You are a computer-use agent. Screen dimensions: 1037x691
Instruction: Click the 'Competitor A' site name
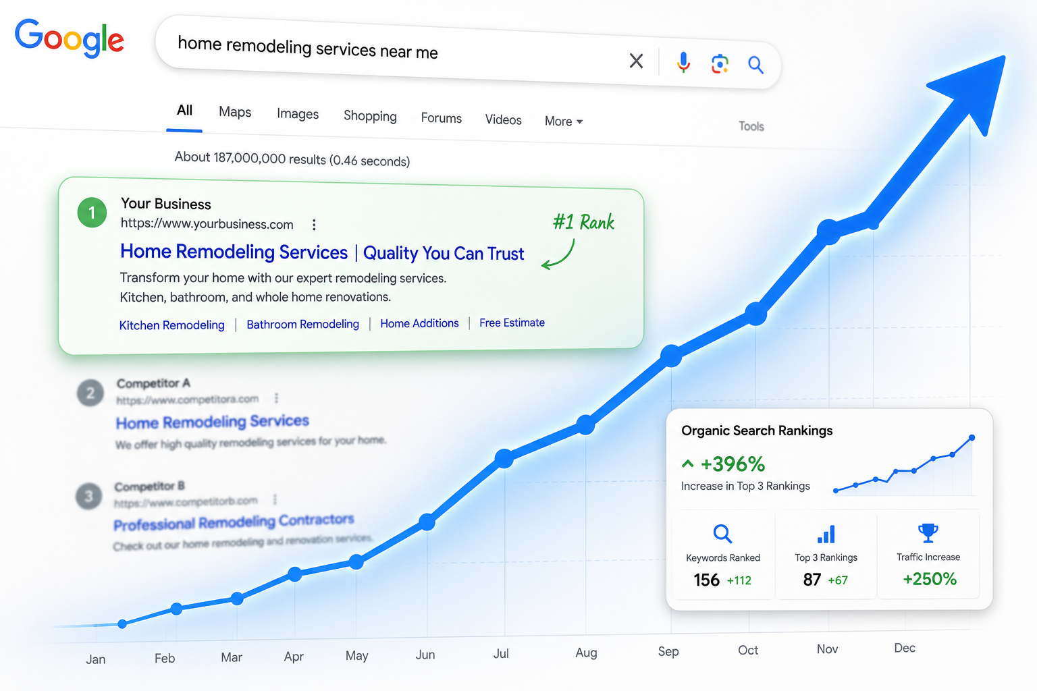tap(153, 383)
